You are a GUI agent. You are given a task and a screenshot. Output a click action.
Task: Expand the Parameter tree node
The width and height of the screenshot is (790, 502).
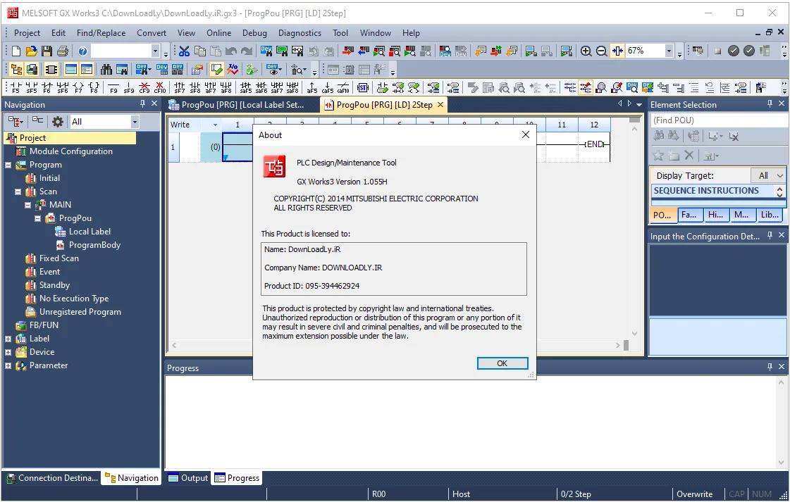click(8, 365)
